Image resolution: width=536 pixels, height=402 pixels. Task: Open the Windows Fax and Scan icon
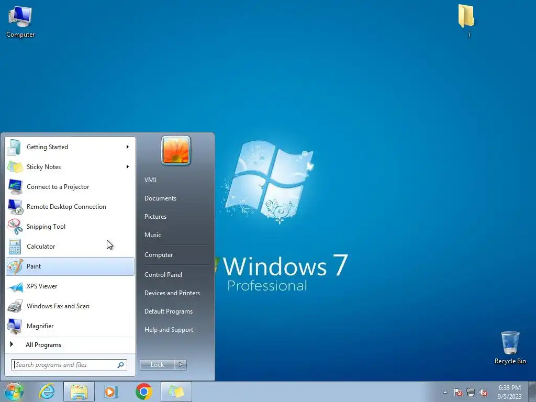tap(15, 306)
